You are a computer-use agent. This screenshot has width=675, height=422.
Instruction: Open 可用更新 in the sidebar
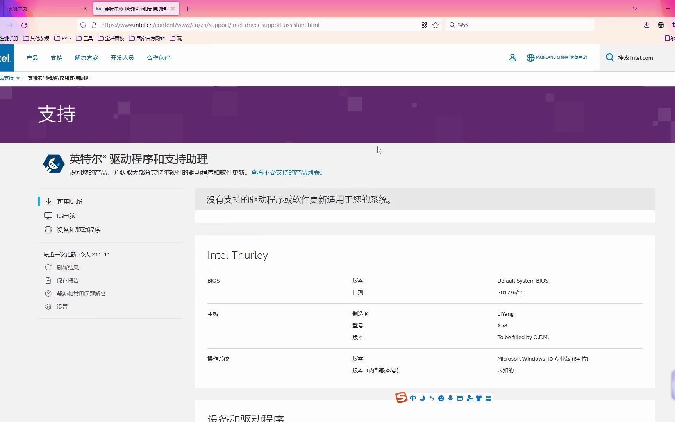point(70,201)
